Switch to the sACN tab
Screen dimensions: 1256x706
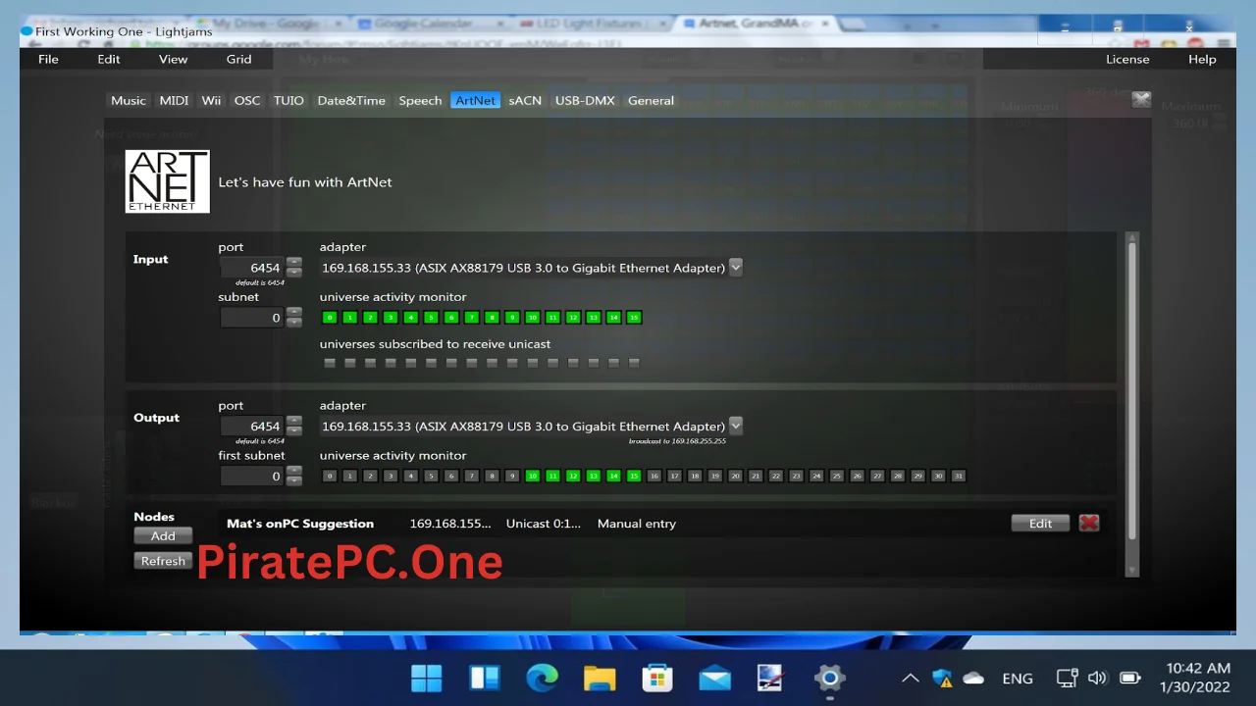(x=525, y=100)
